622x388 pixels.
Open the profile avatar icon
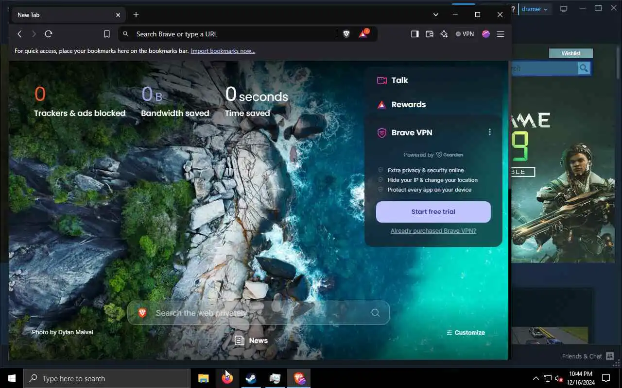[x=486, y=34]
